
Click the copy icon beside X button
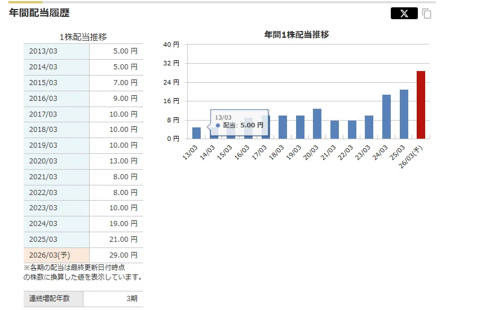[x=427, y=14]
